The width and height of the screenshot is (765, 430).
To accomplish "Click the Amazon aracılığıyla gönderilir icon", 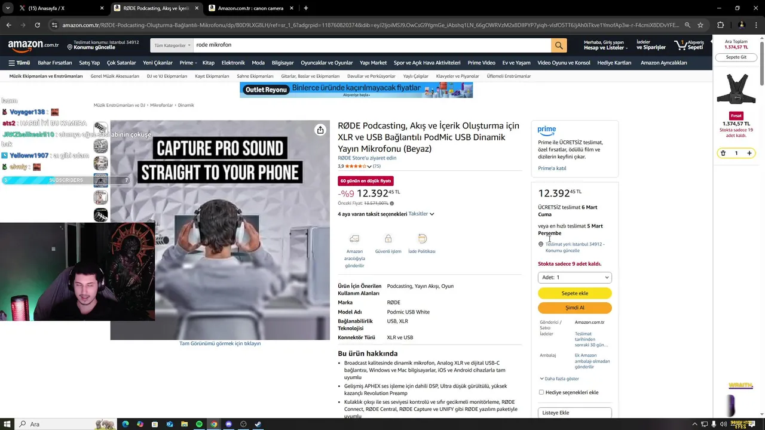I will (x=354, y=239).
